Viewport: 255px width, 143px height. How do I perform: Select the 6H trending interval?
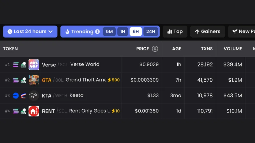[136, 31]
